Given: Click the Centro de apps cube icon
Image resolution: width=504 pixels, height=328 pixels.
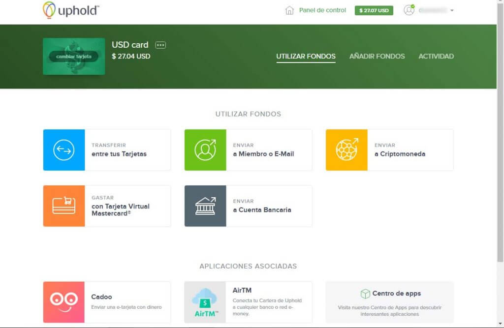Looking at the screenshot, I should tap(365, 294).
